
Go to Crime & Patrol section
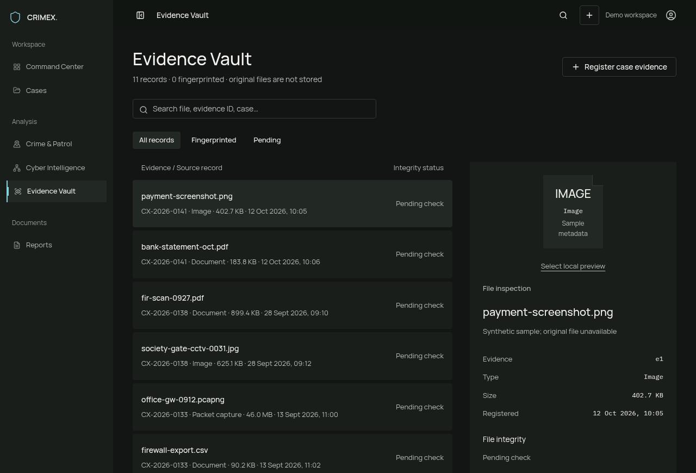pos(57,144)
